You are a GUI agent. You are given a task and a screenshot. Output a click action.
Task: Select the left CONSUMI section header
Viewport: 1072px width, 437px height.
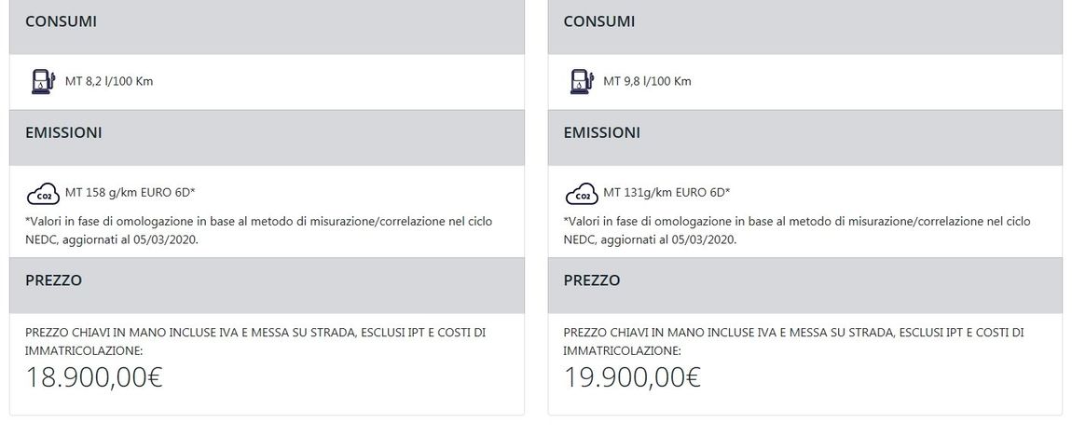tap(267, 27)
